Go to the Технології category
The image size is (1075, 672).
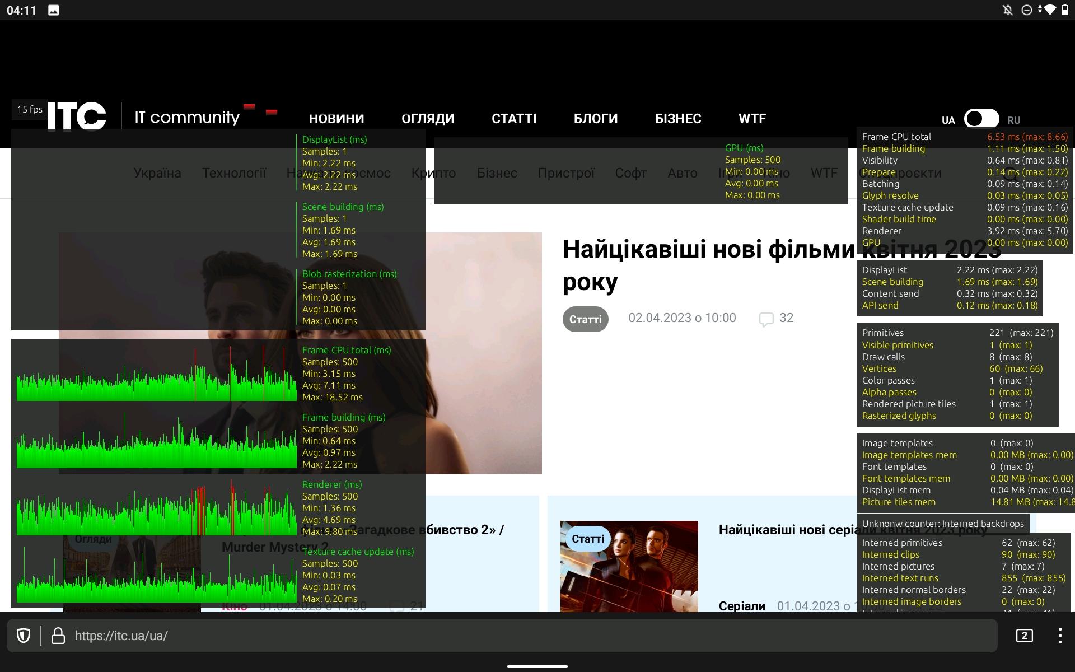(x=233, y=173)
